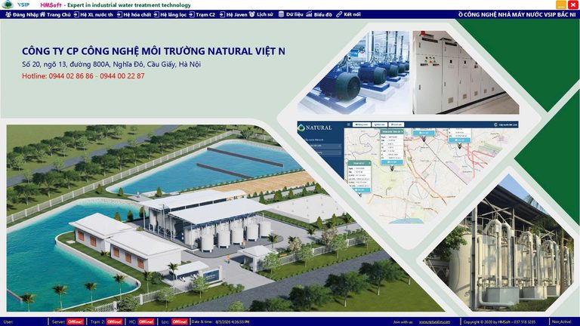Viewport: 580px width, 326px height.
Task: Open the Hệ XL nước th screen
Action: tap(94, 14)
